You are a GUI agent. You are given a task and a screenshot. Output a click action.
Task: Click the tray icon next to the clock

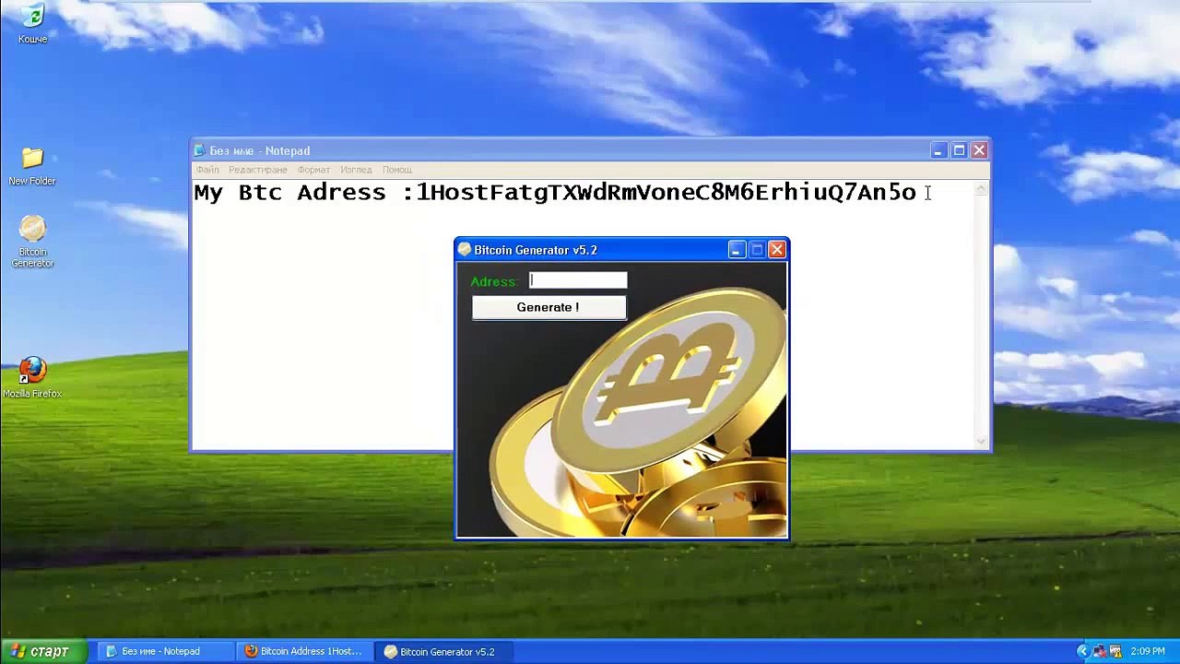1115,651
